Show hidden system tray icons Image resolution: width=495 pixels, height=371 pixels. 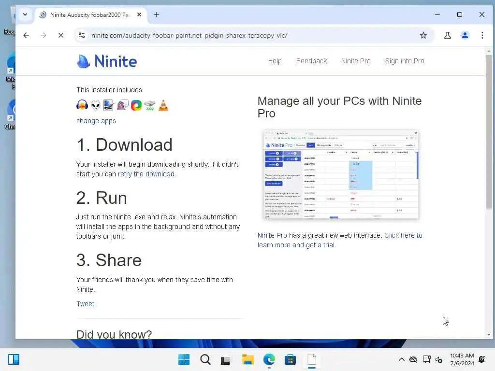coord(401,359)
